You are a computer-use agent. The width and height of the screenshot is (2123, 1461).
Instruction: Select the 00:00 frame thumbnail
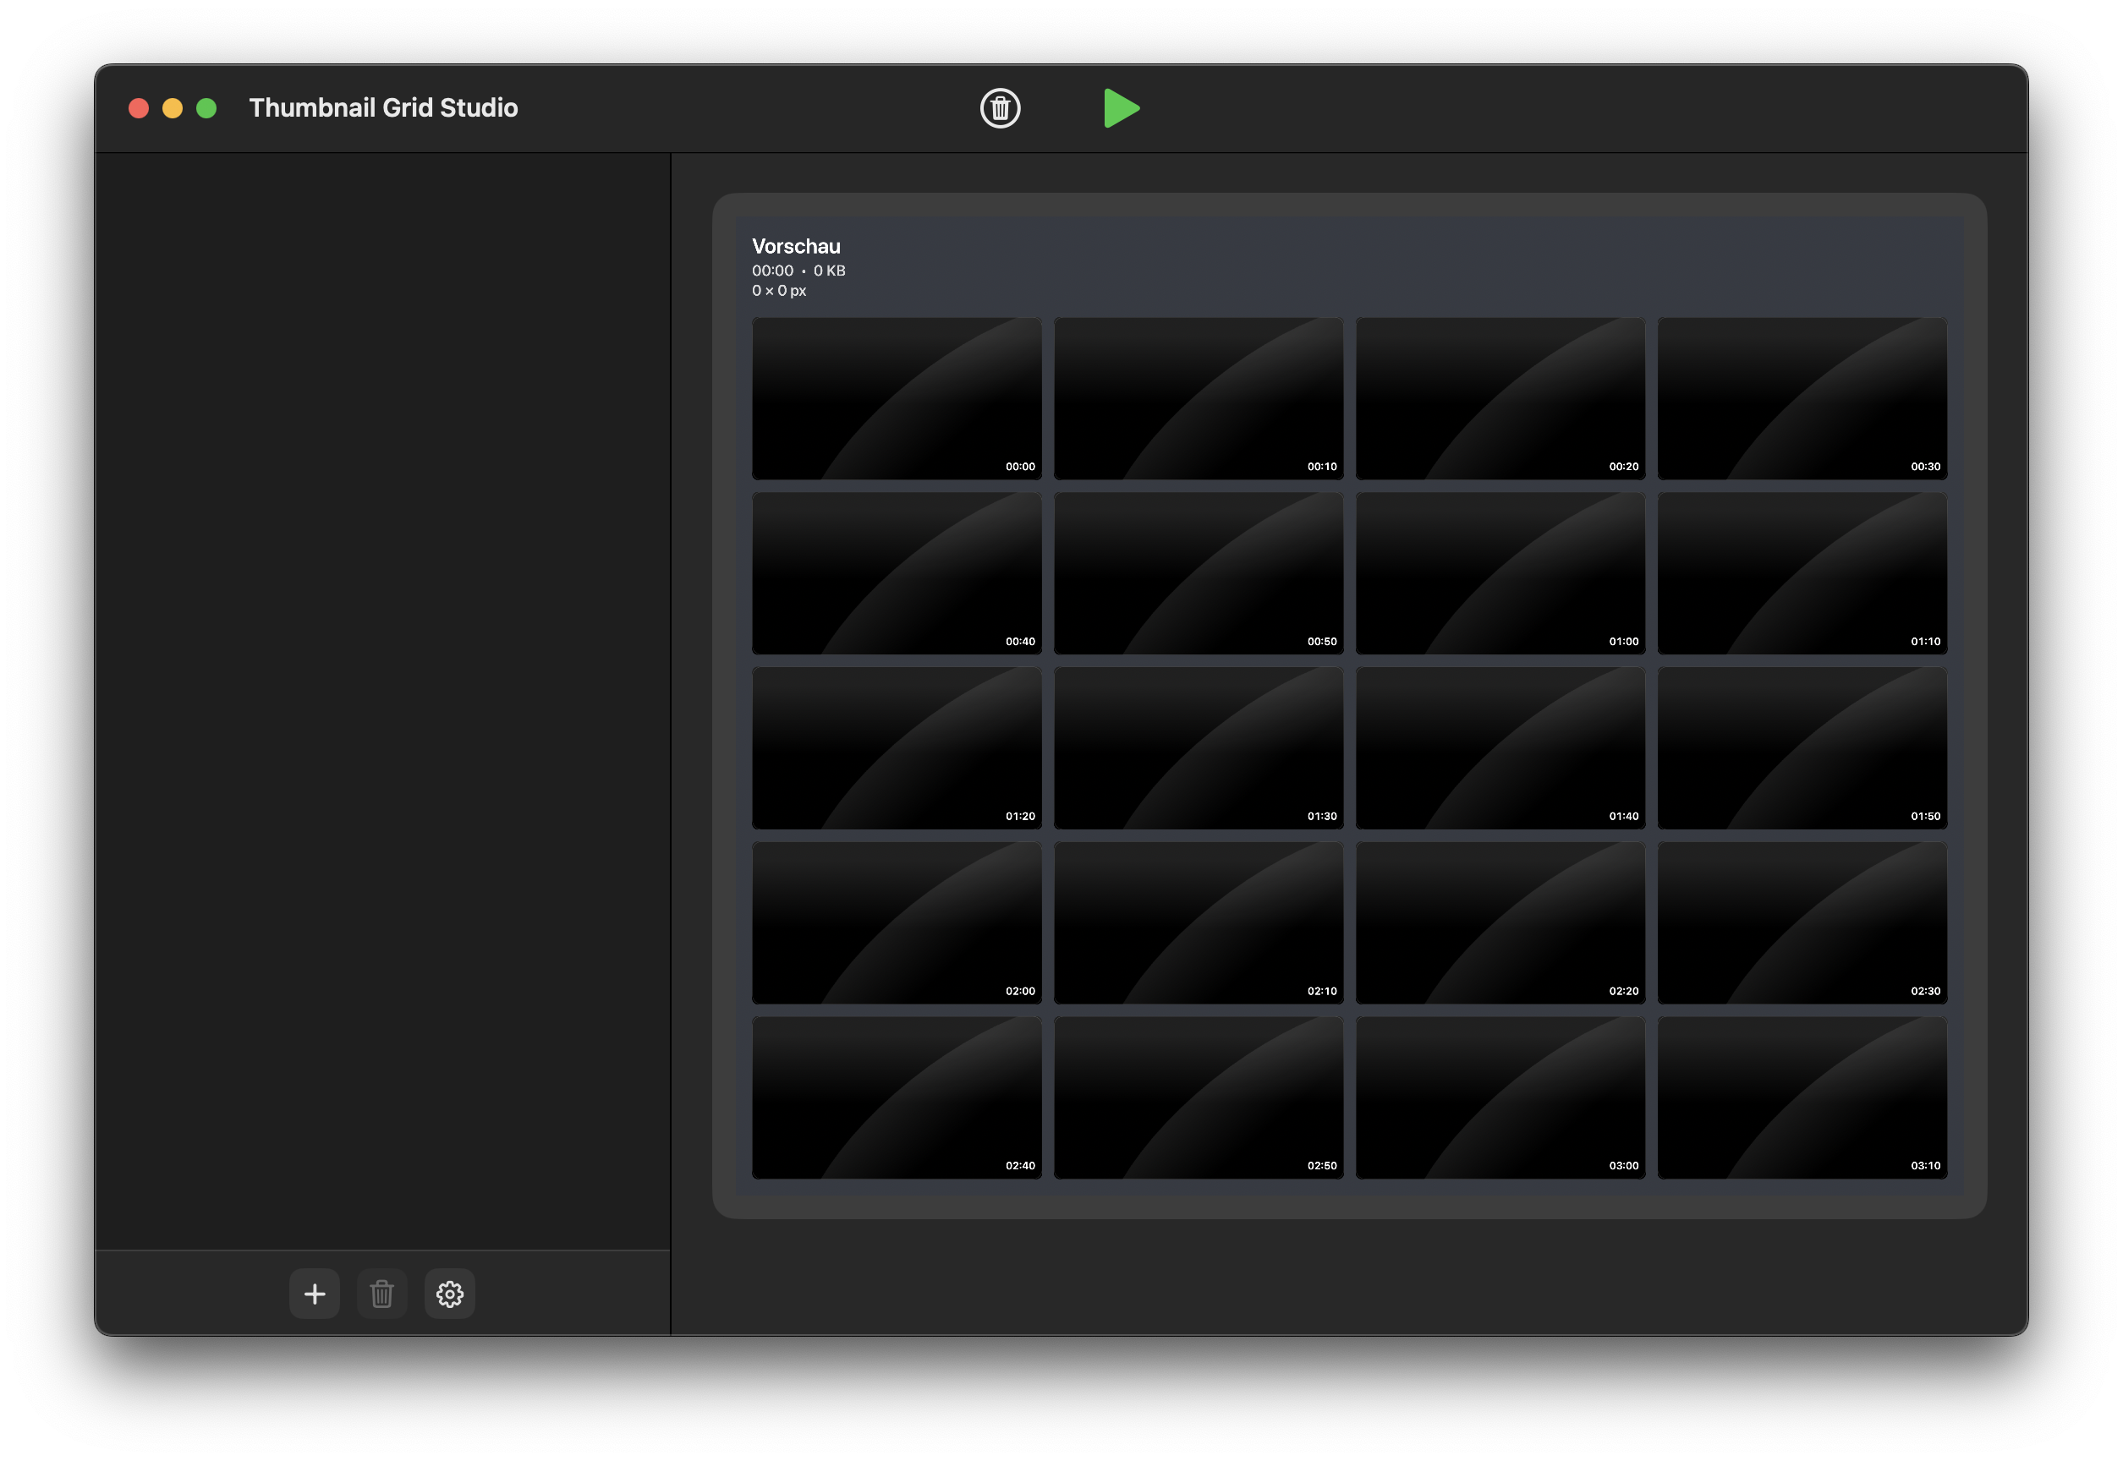coord(896,398)
